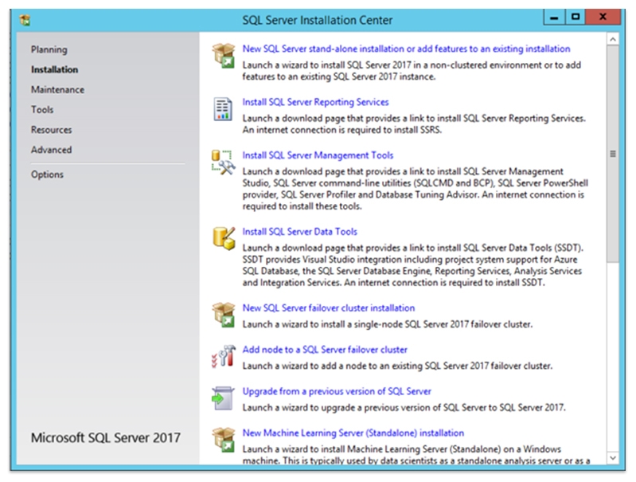
Task: Click the SQL Server Installation Center title text
Action: (318, 20)
